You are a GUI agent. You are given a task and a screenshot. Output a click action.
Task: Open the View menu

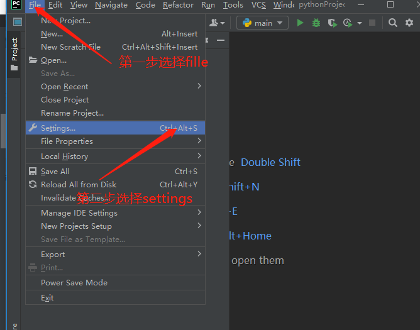[79, 5]
